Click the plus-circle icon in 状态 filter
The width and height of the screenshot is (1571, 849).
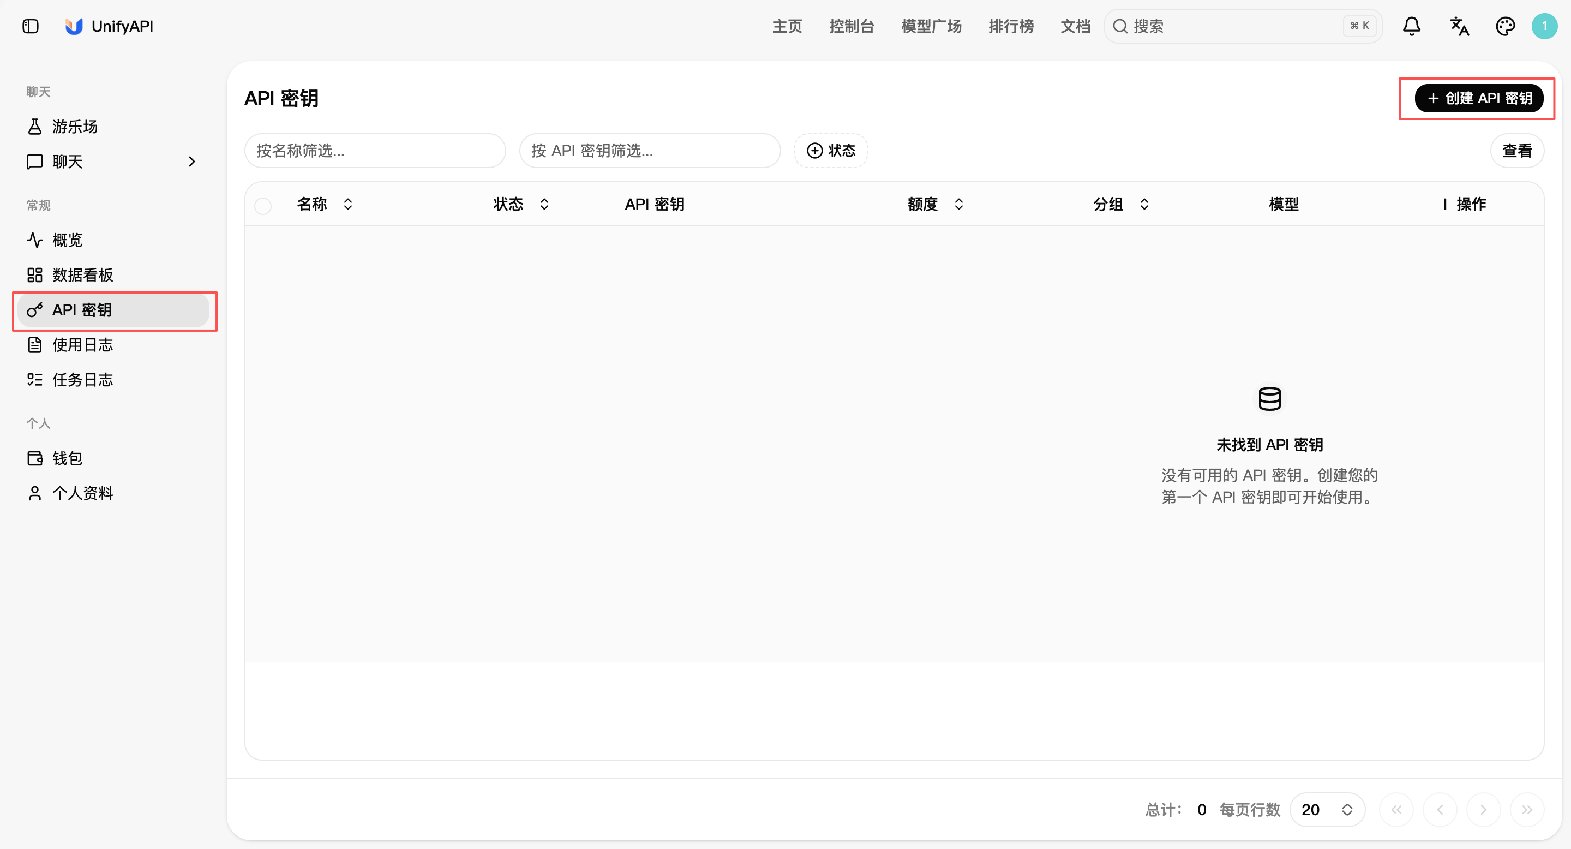(814, 151)
